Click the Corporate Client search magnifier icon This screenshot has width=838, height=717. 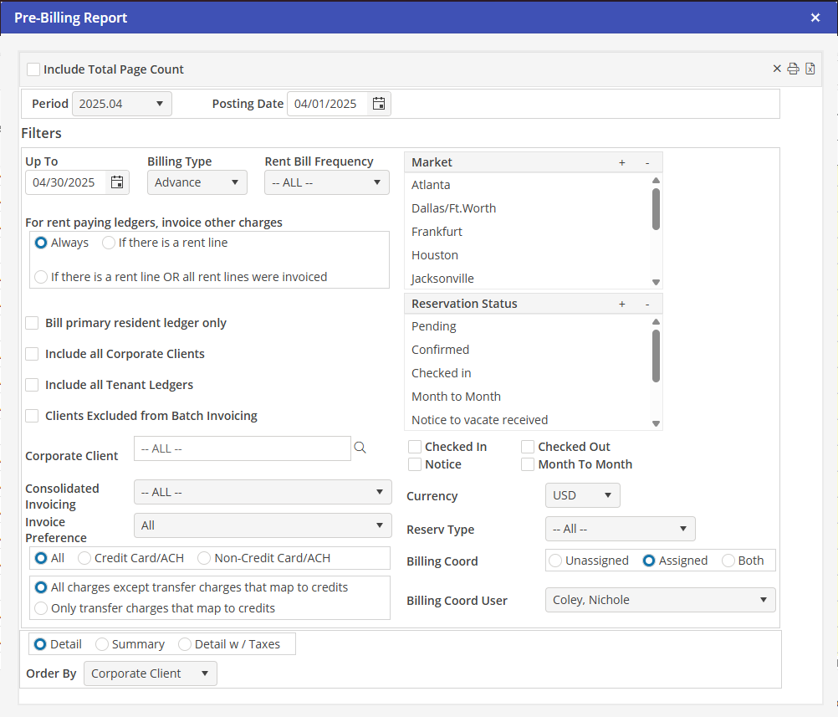[x=360, y=448]
